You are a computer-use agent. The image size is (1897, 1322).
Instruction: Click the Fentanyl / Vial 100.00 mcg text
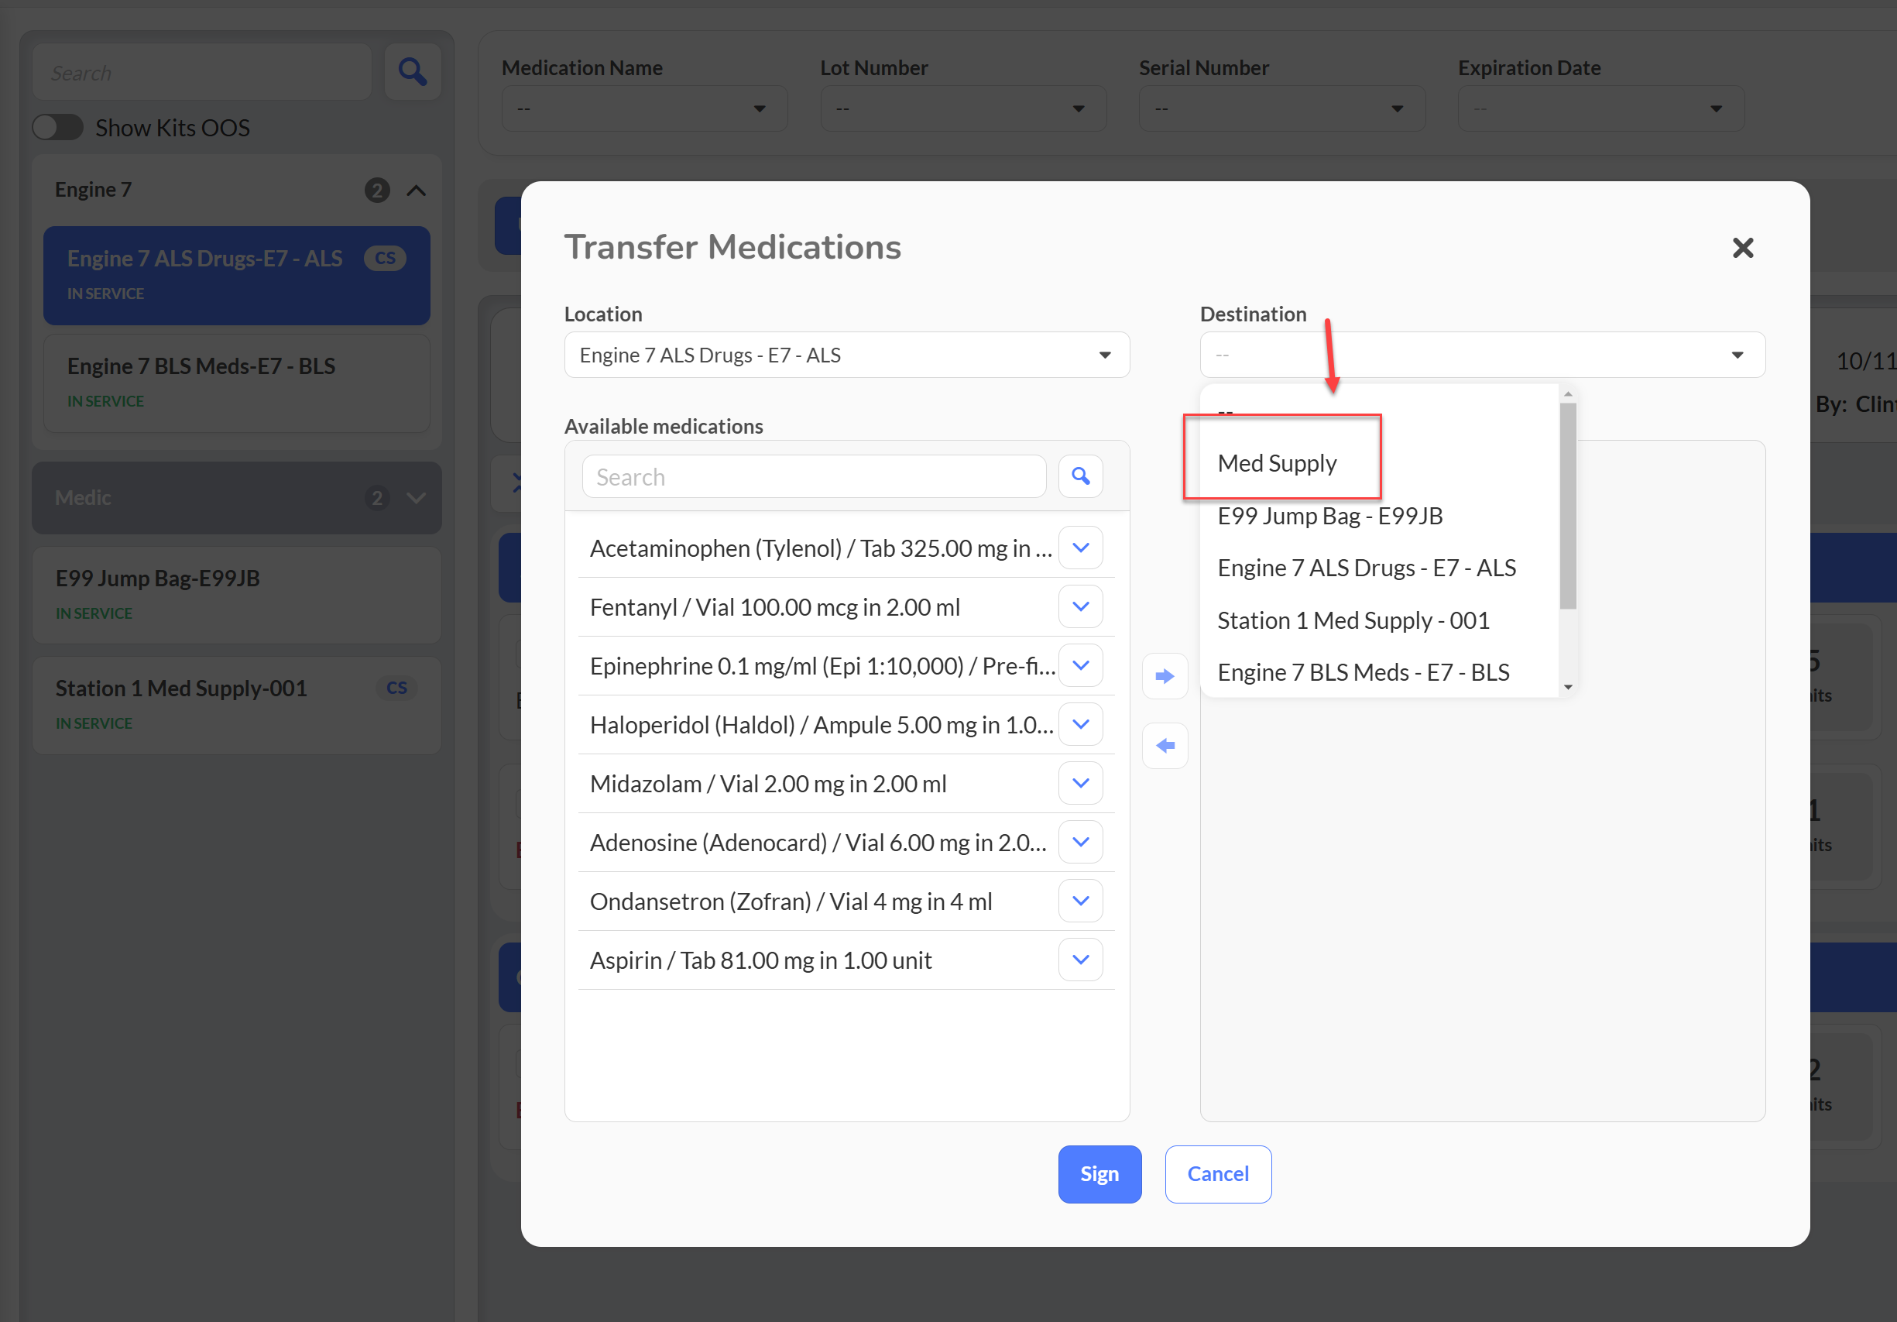tap(775, 607)
